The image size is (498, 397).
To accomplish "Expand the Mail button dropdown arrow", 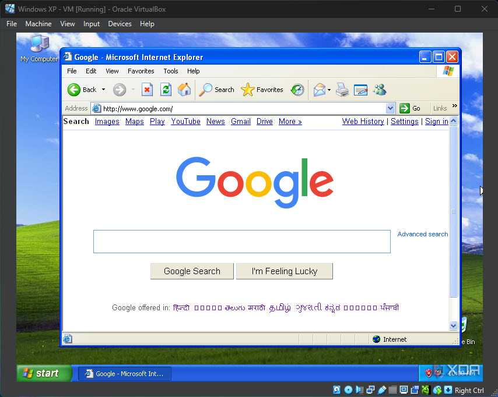I will [x=329, y=90].
